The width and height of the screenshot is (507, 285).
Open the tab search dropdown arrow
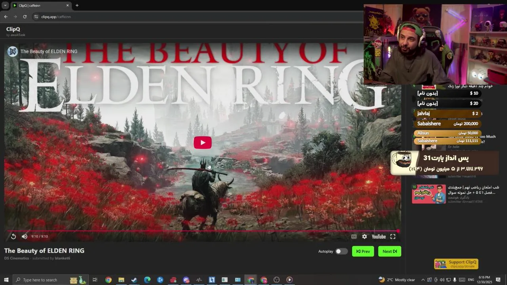click(x=5, y=6)
